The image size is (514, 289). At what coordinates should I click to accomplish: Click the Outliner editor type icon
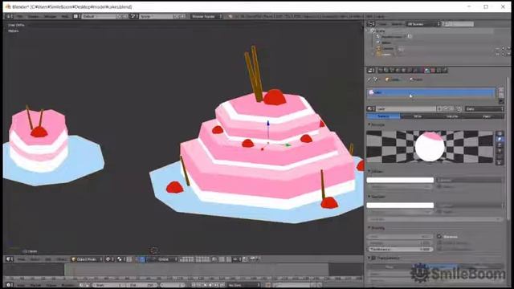click(x=371, y=24)
